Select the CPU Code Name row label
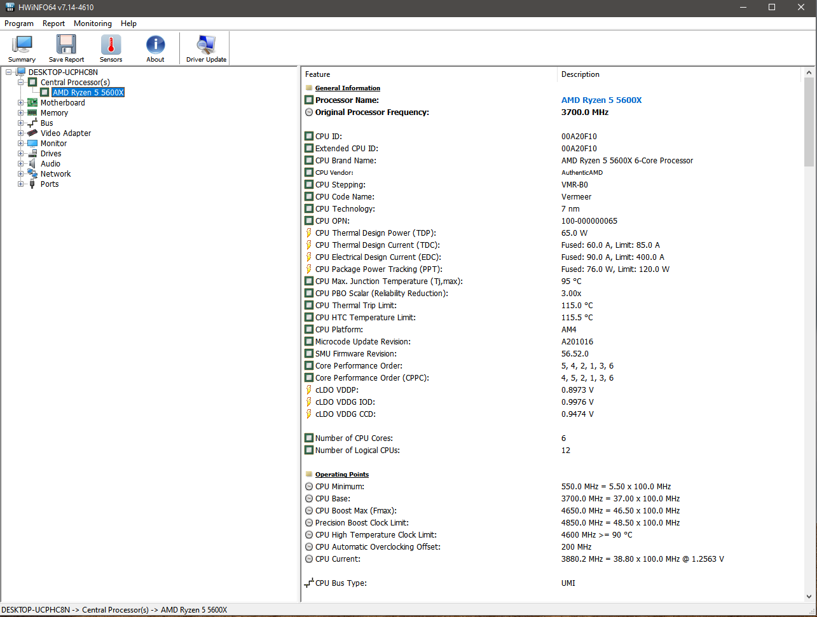This screenshot has width=817, height=617. click(345, 197)
